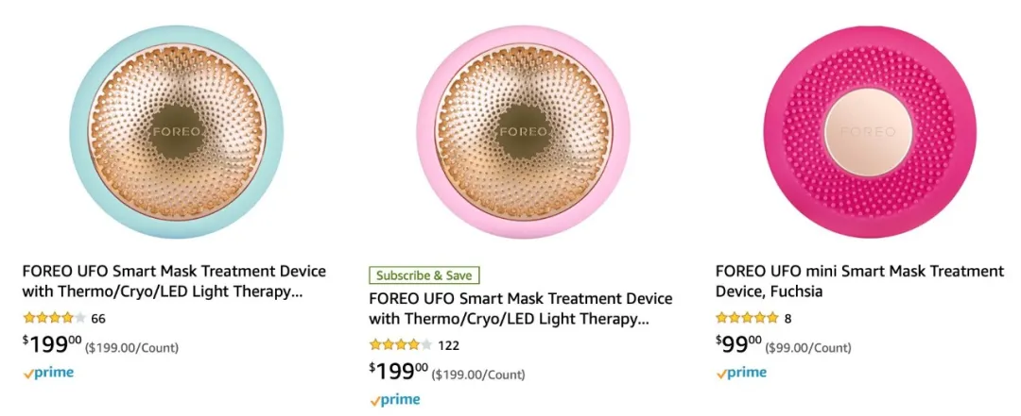The image size is (1021, 416).
Task: Click the Prime logo under mint device
Action: click(48, 373)
